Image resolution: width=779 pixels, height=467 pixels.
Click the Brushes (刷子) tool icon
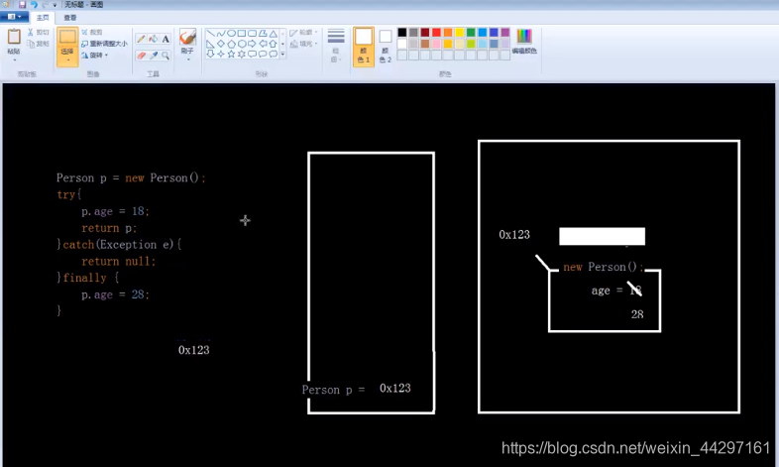(187, 38)
